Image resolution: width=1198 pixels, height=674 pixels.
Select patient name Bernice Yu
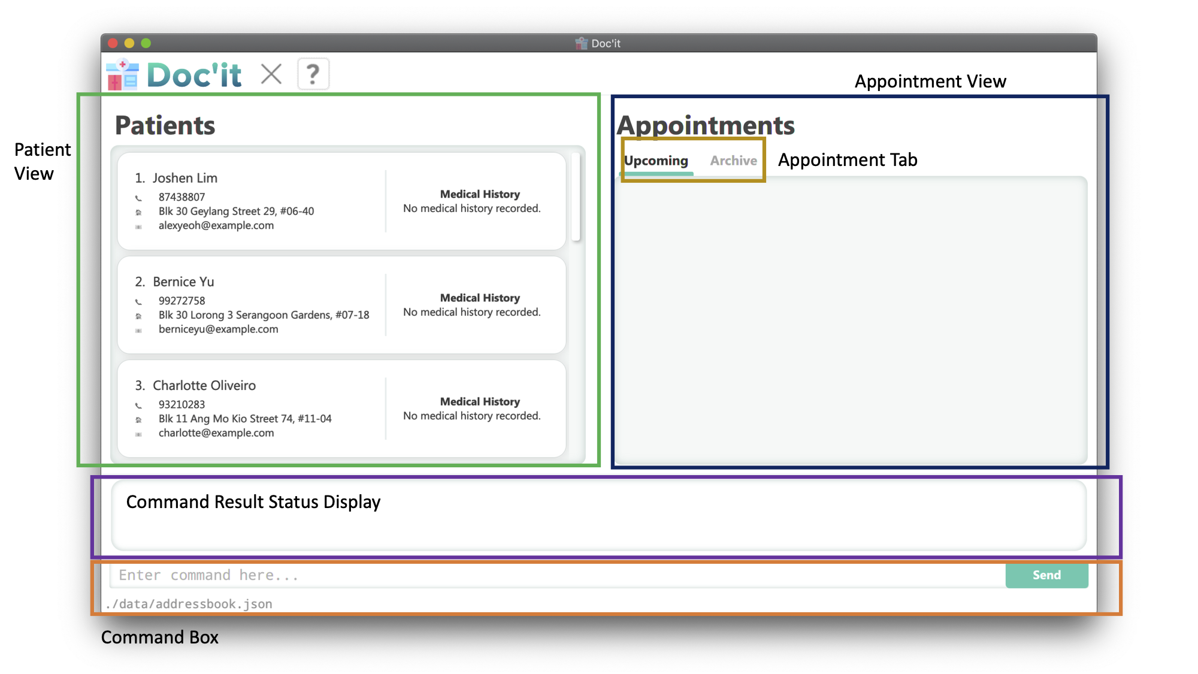(183, 282)
